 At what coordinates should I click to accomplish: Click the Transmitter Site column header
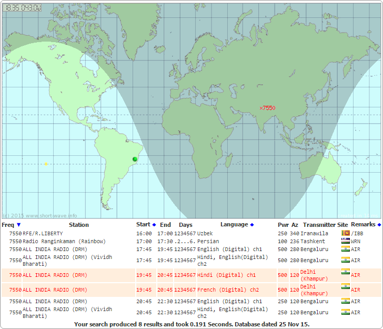pos(325,225)
